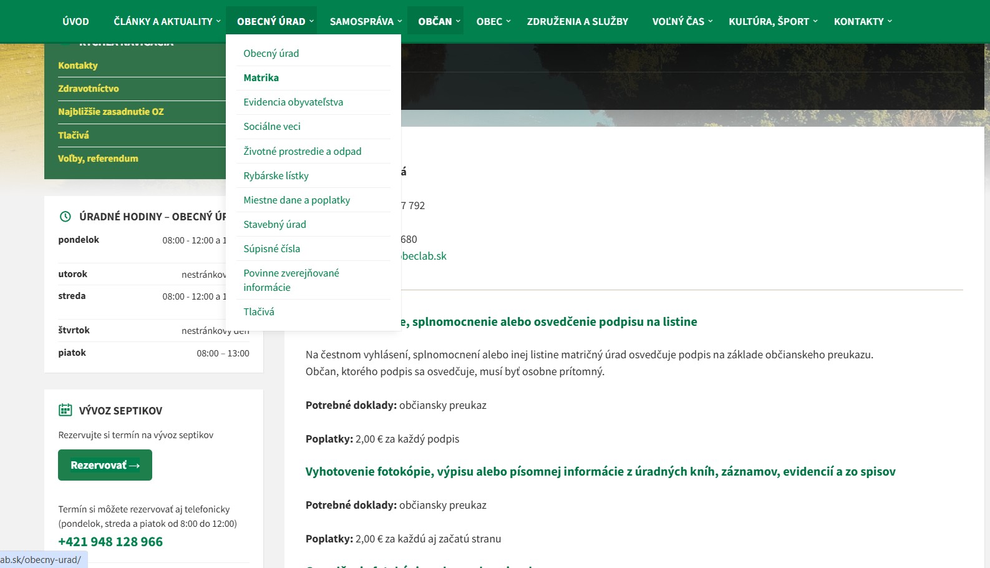Go to the Úvod home page
Screen dimensions: 990x568
coord(75,21)
